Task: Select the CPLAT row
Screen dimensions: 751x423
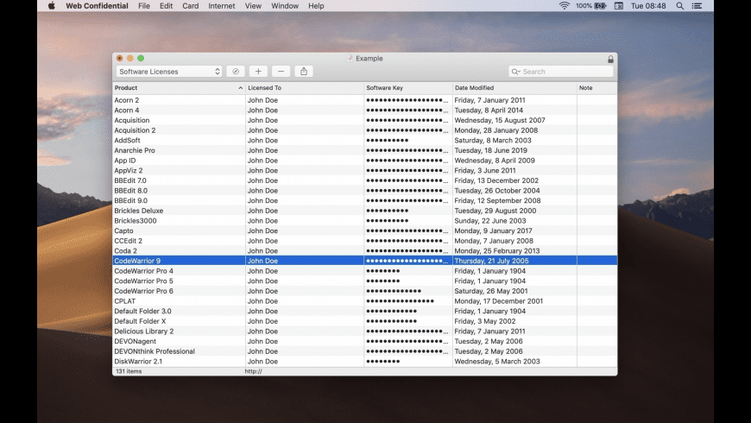Action: click(365, 301)
